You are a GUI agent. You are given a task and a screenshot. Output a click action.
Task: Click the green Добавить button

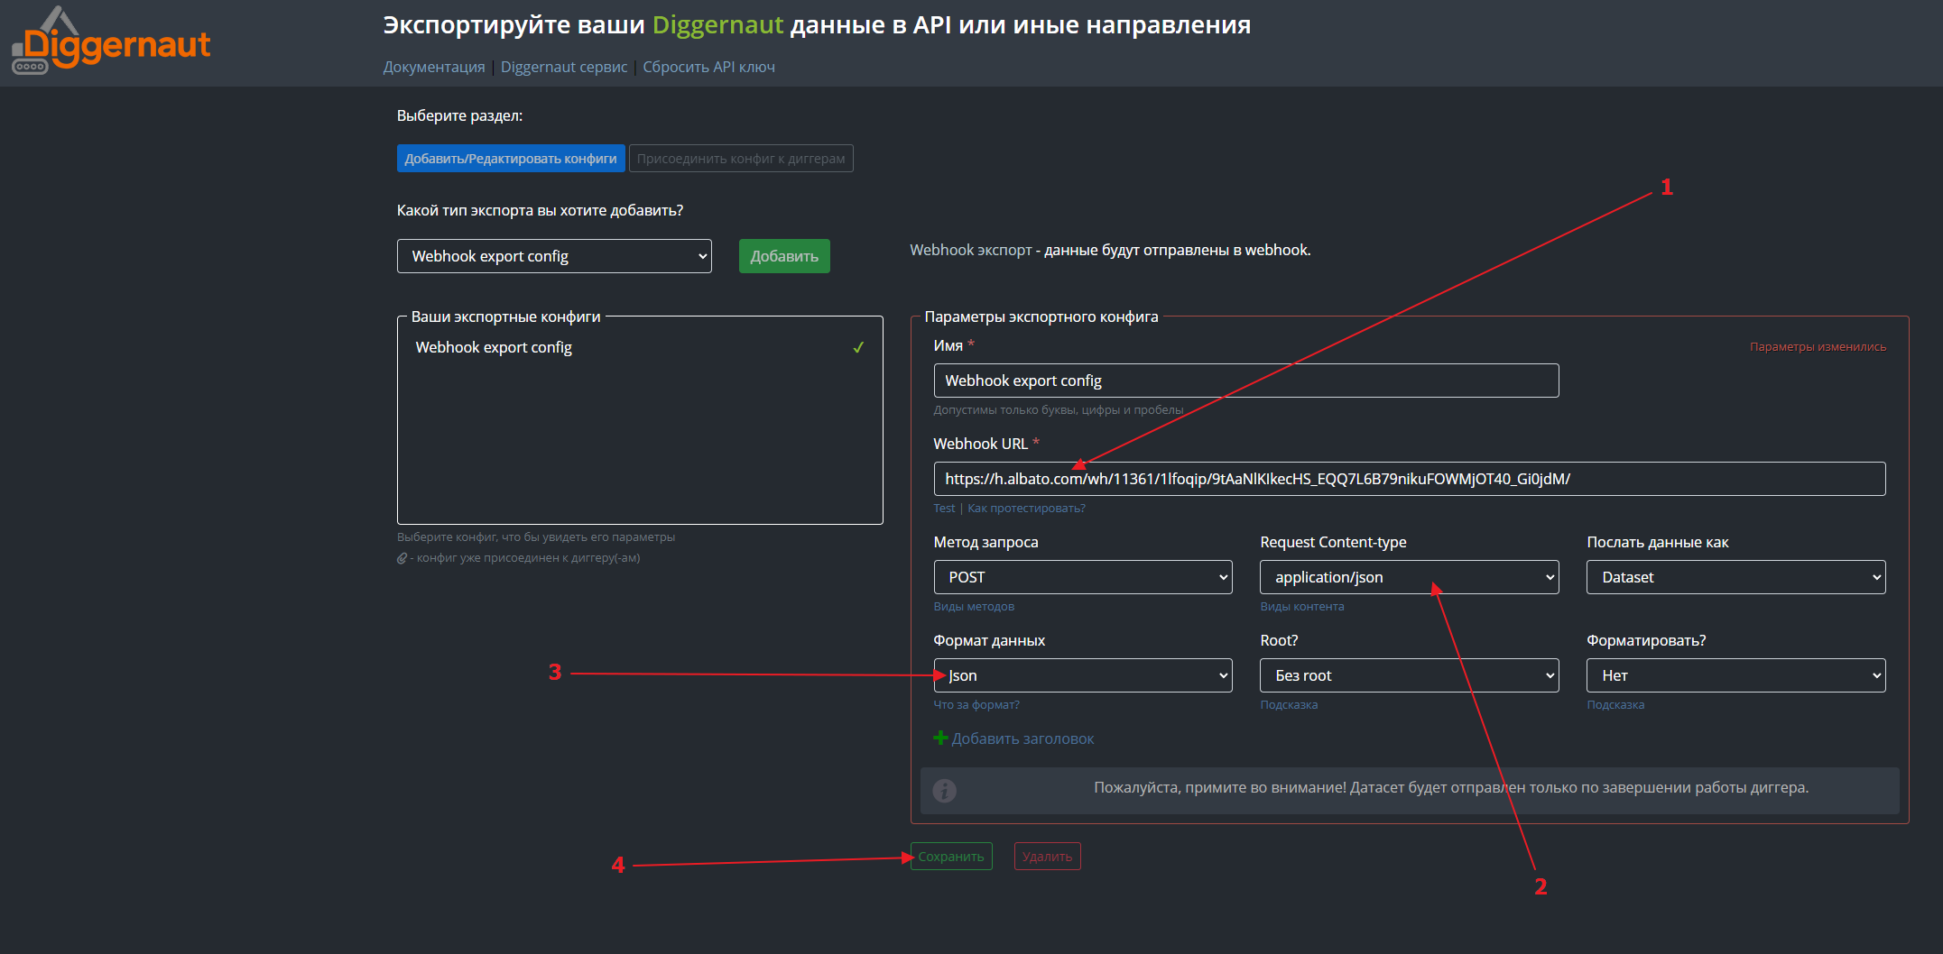[784, 256]
